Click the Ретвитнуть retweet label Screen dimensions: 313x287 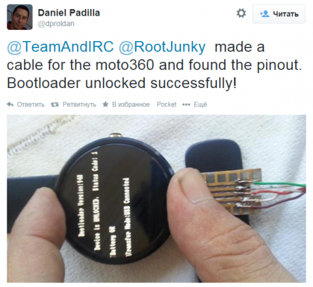tap(80, 104)
